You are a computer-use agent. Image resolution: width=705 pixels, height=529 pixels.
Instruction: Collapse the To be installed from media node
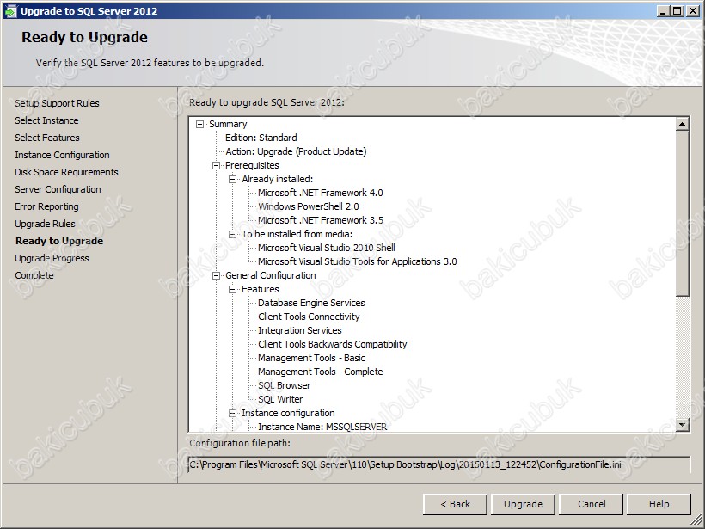[232, 234]
